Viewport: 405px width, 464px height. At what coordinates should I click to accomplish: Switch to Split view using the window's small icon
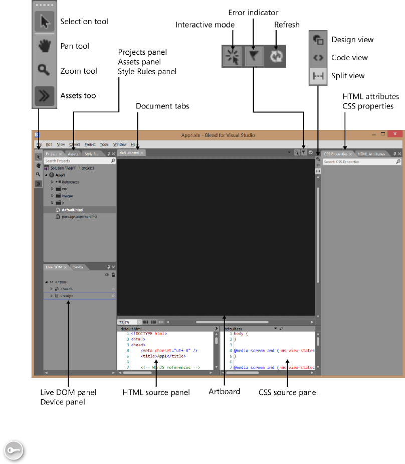[x=318, y=171]
